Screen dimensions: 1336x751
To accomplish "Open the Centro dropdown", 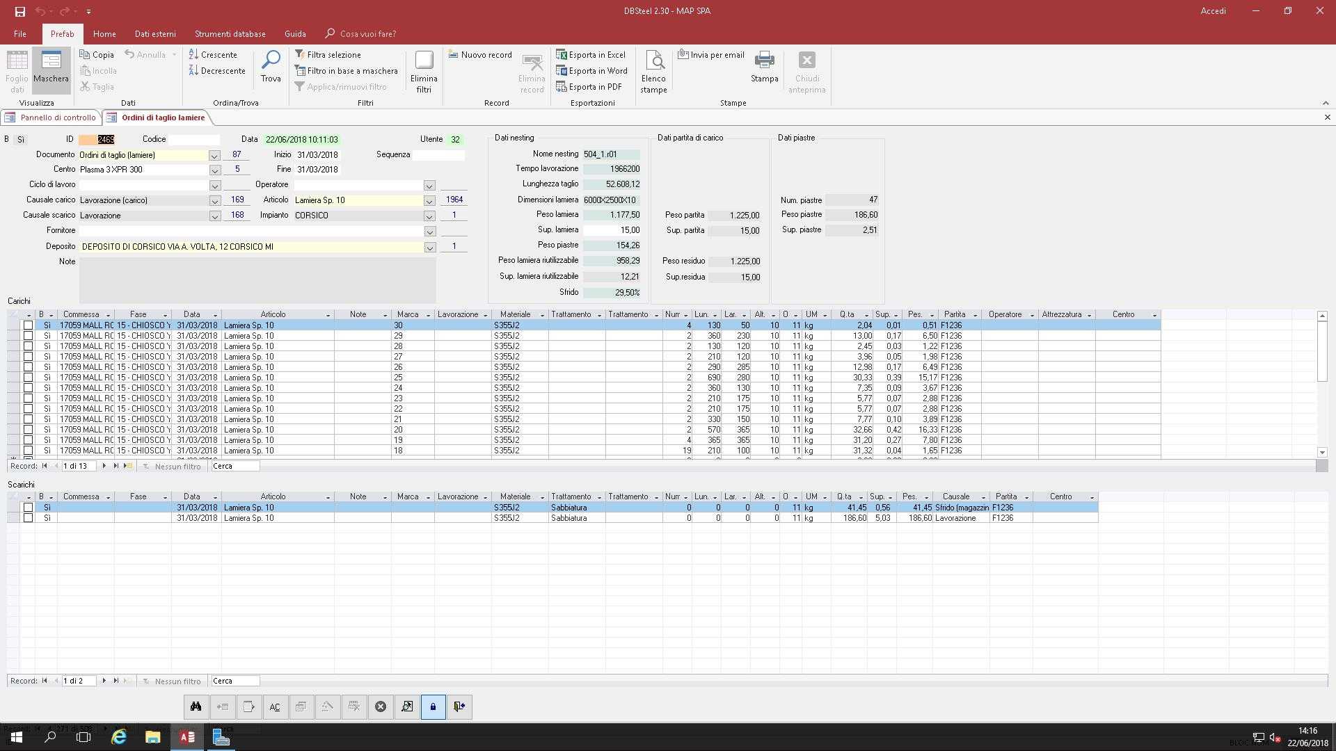I will 214,170.
